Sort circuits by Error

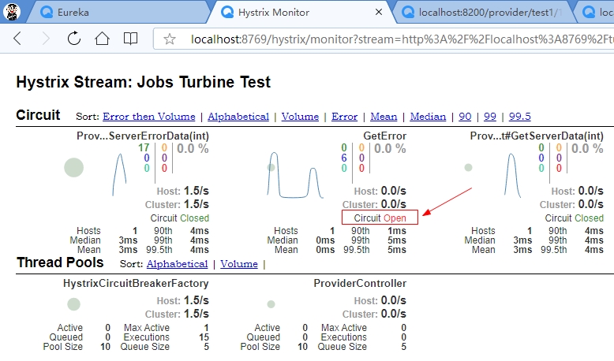pyautogui.click(x=344, y=117)
